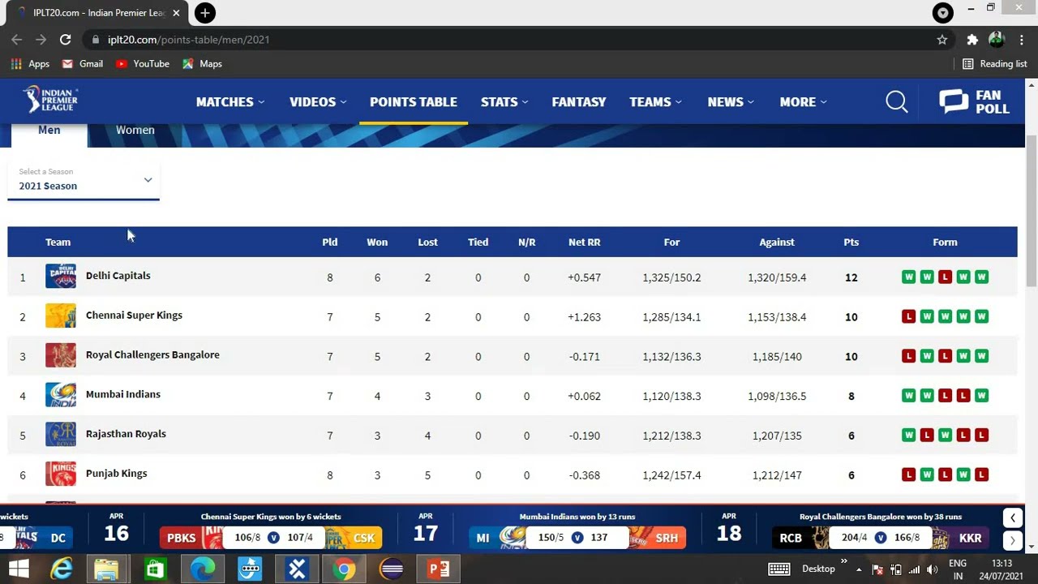
Task: Click the Delhi Capitals team logo
Action: [x=61, y=276]
